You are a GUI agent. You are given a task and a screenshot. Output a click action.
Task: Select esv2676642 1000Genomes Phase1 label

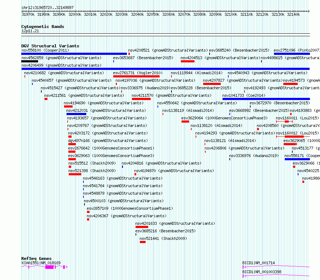pyautogui.click(x=111, y=148)
